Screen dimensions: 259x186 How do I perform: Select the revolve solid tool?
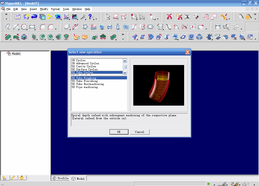[16, 37]
